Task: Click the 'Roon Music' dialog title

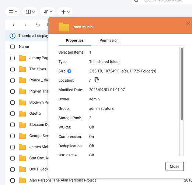Action: pyautogui.click(x=83, y=27)
